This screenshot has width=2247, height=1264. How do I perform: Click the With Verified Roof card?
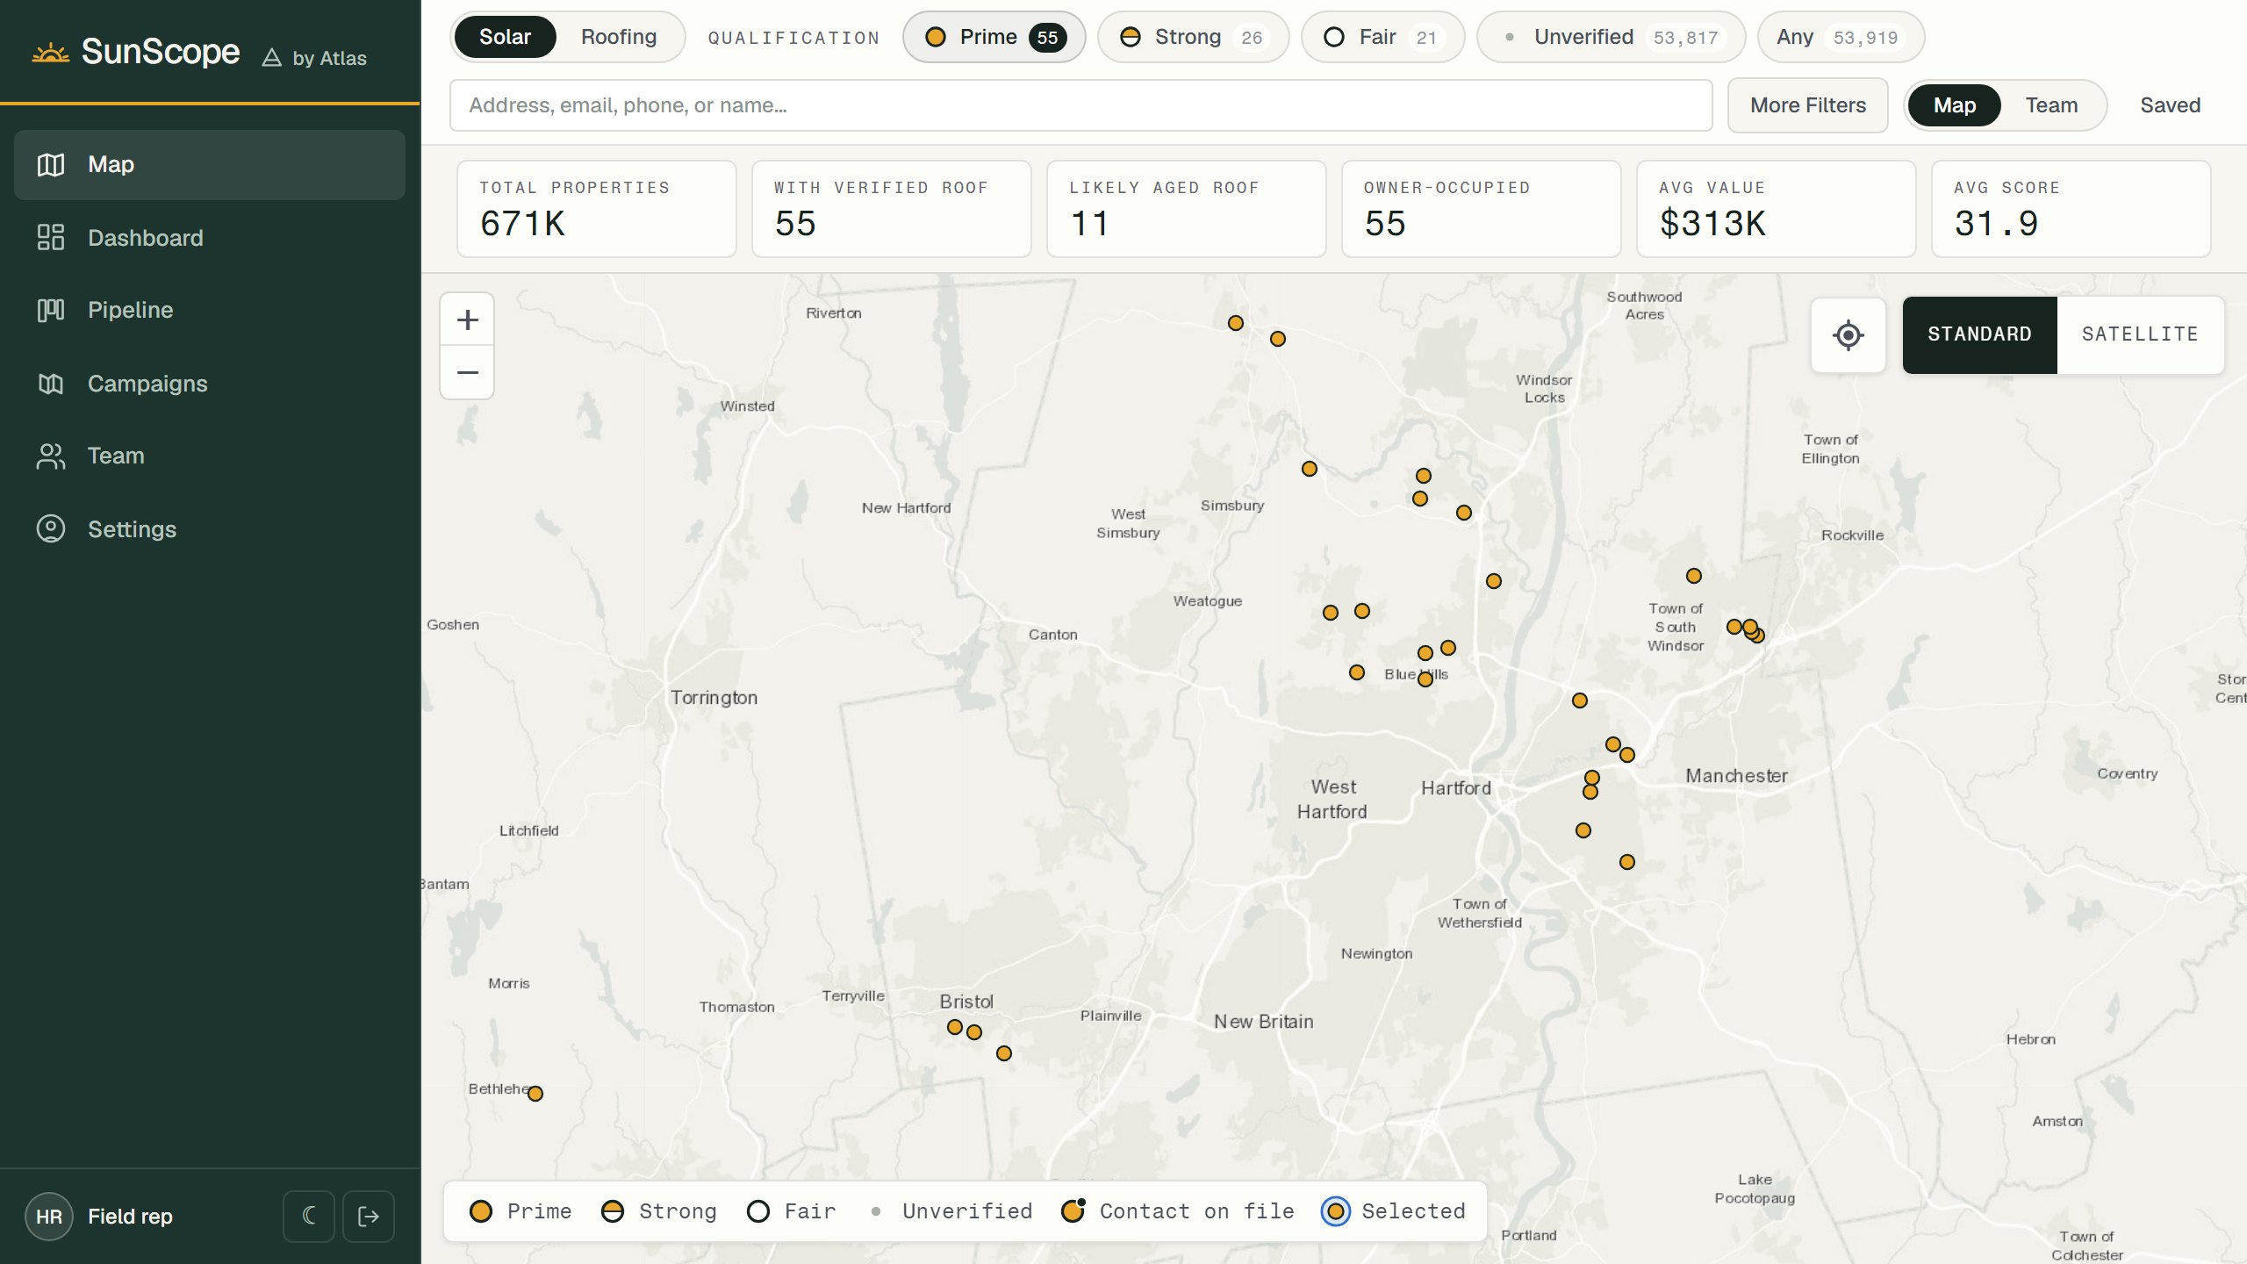[x=892, y=209]
